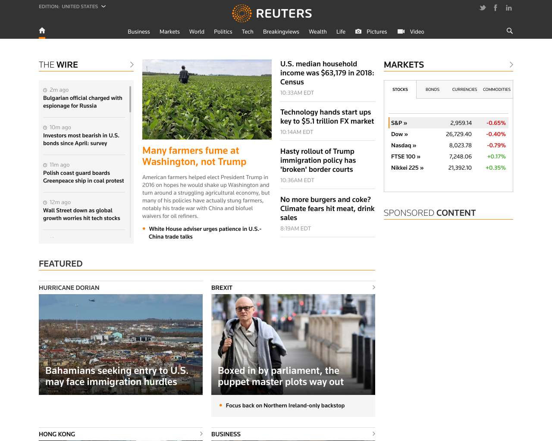This screenshot has width=552, height=441.
Task: Open the Edition United States dropdown
Action: pyautogui.click(x=72, y=6)
